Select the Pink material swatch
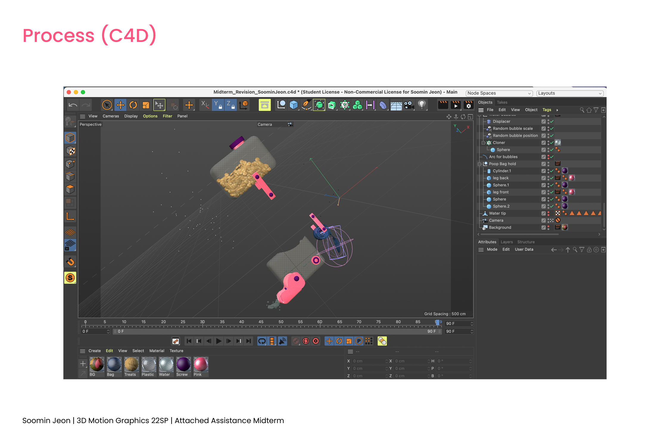670x446 pixels. click(x=200, y=365)
